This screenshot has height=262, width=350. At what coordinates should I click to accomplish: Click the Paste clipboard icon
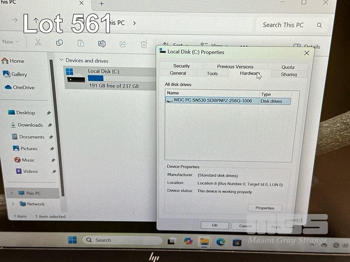click(80, 43)
